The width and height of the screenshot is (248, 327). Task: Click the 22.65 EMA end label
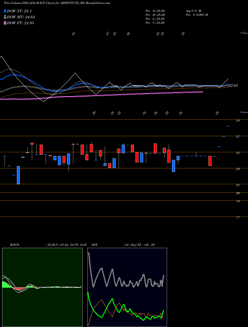tap(233, 85)
